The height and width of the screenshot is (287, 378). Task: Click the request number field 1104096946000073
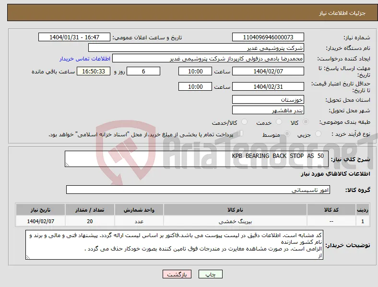point(268,37)
